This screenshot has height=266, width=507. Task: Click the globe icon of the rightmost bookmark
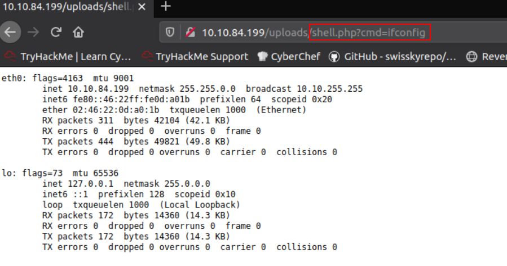[471, 57]
